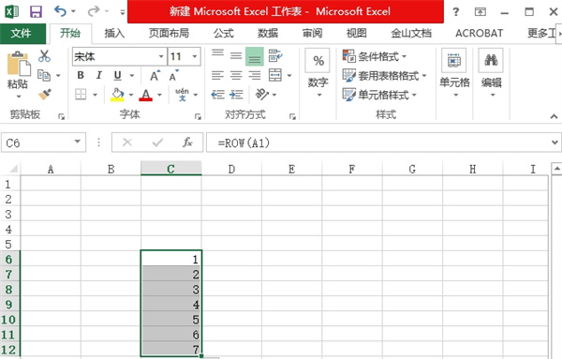
Task: Click Merge and Center icon
Action: 275,75
